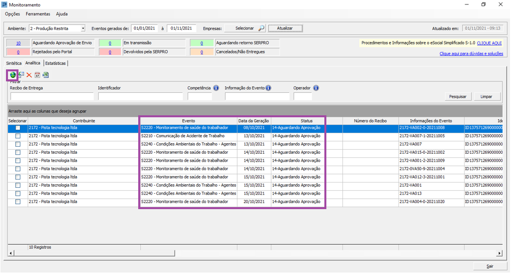Click the green globe send icon

point(12,75)
